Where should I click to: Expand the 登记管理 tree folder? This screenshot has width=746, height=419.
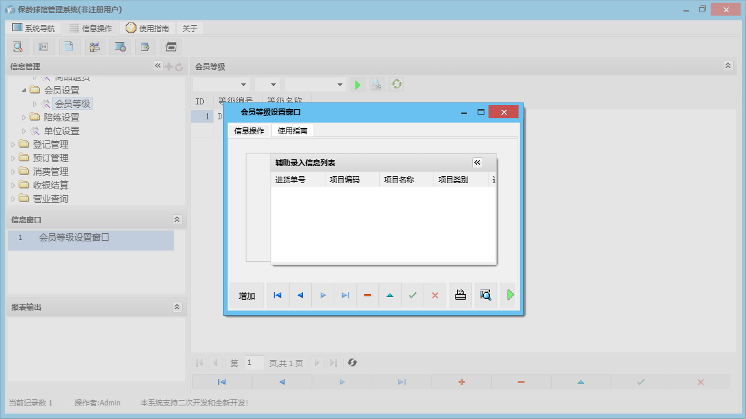pyautogui.click(x=13, y=144)
